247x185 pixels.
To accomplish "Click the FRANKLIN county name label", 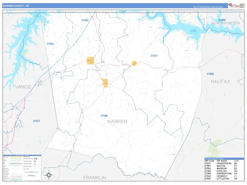I will [95, 178].
